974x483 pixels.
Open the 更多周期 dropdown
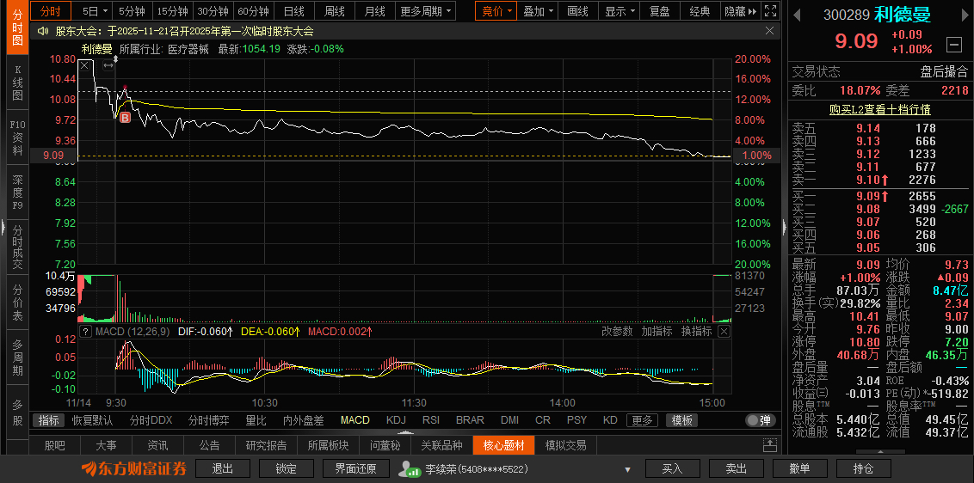[427, 11]
